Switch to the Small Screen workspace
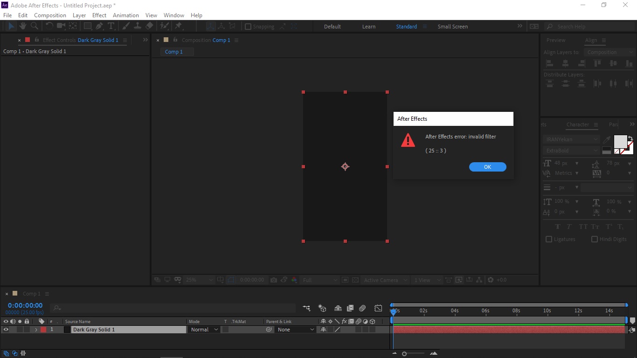Viewport: 637px width, 358px height. [x=452, y=27]
